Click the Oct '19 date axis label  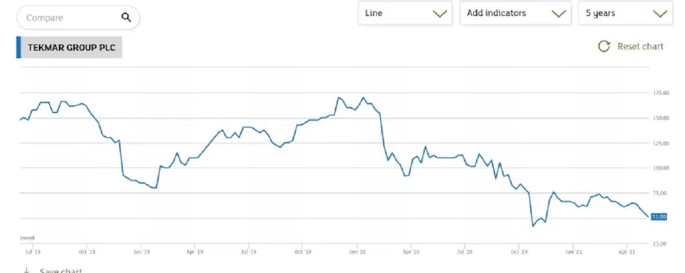coord(303,251)
